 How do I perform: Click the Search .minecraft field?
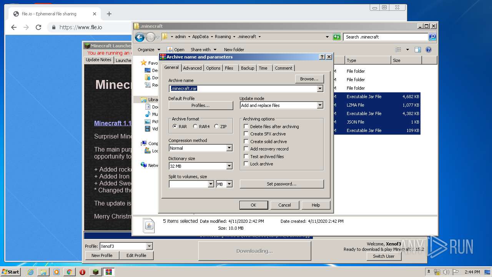pyautogui.click(x=386, y=37)
